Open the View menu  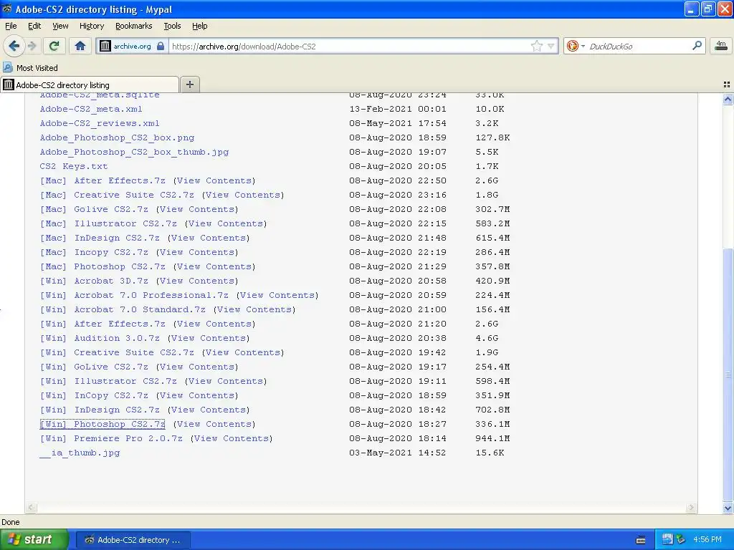tap(60, 26)
